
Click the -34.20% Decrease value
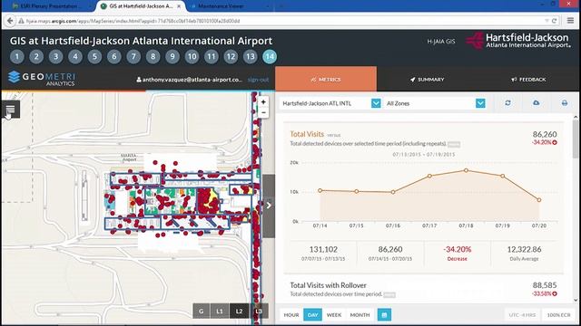(x=458, y=250)
